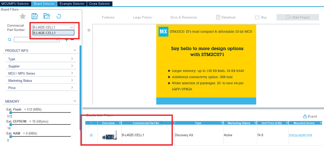Expand the Supplier filter
The width and height of the screenshot is (324, 146).
pos(72,66)
